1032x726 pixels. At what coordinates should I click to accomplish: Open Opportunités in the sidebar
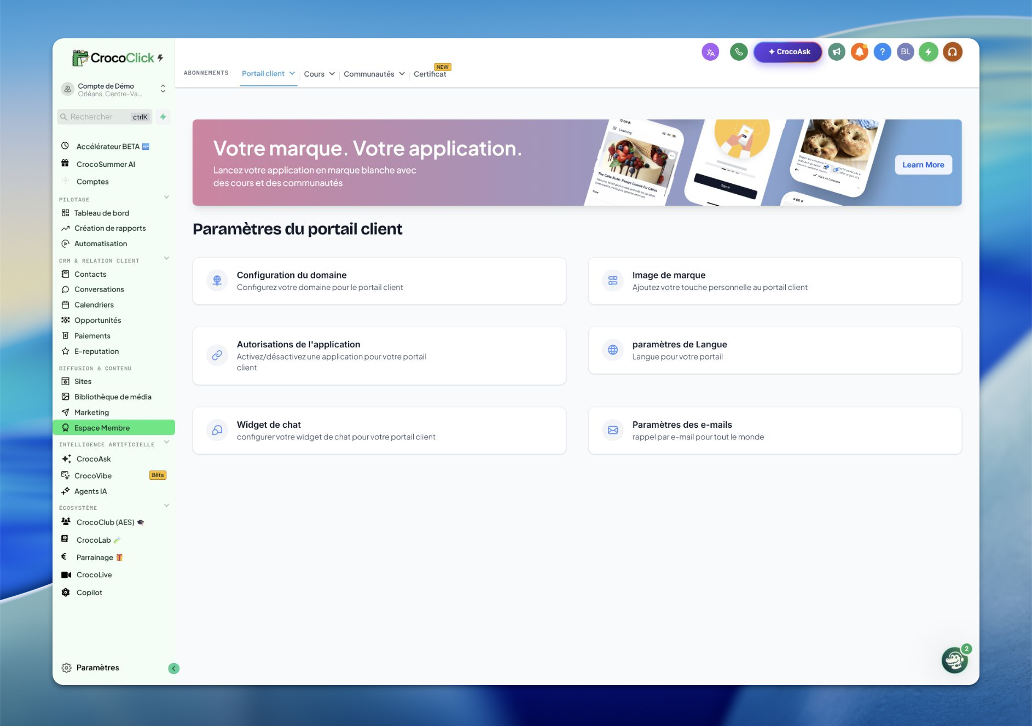tap(97, 321)
